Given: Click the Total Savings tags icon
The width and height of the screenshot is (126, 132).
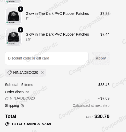Looking at the screenshot, I should tap(7, 124).
